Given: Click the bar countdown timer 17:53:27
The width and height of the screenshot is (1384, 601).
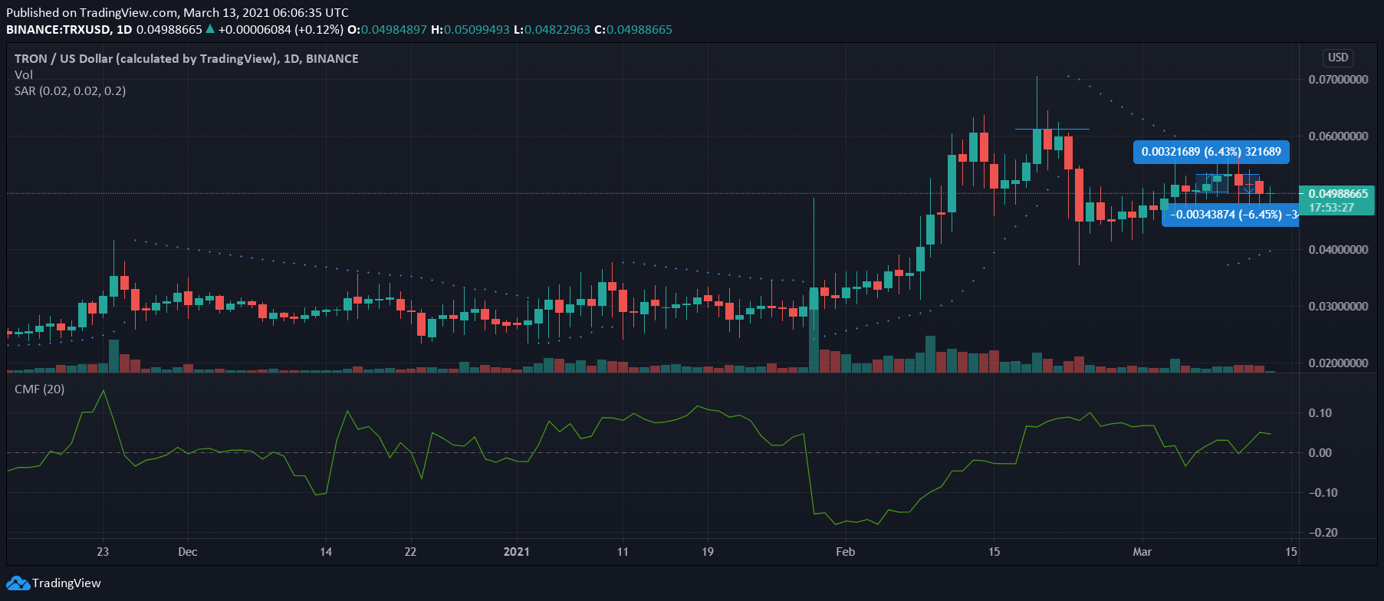Looking at the screenshot, I should tap(1331, 208).
